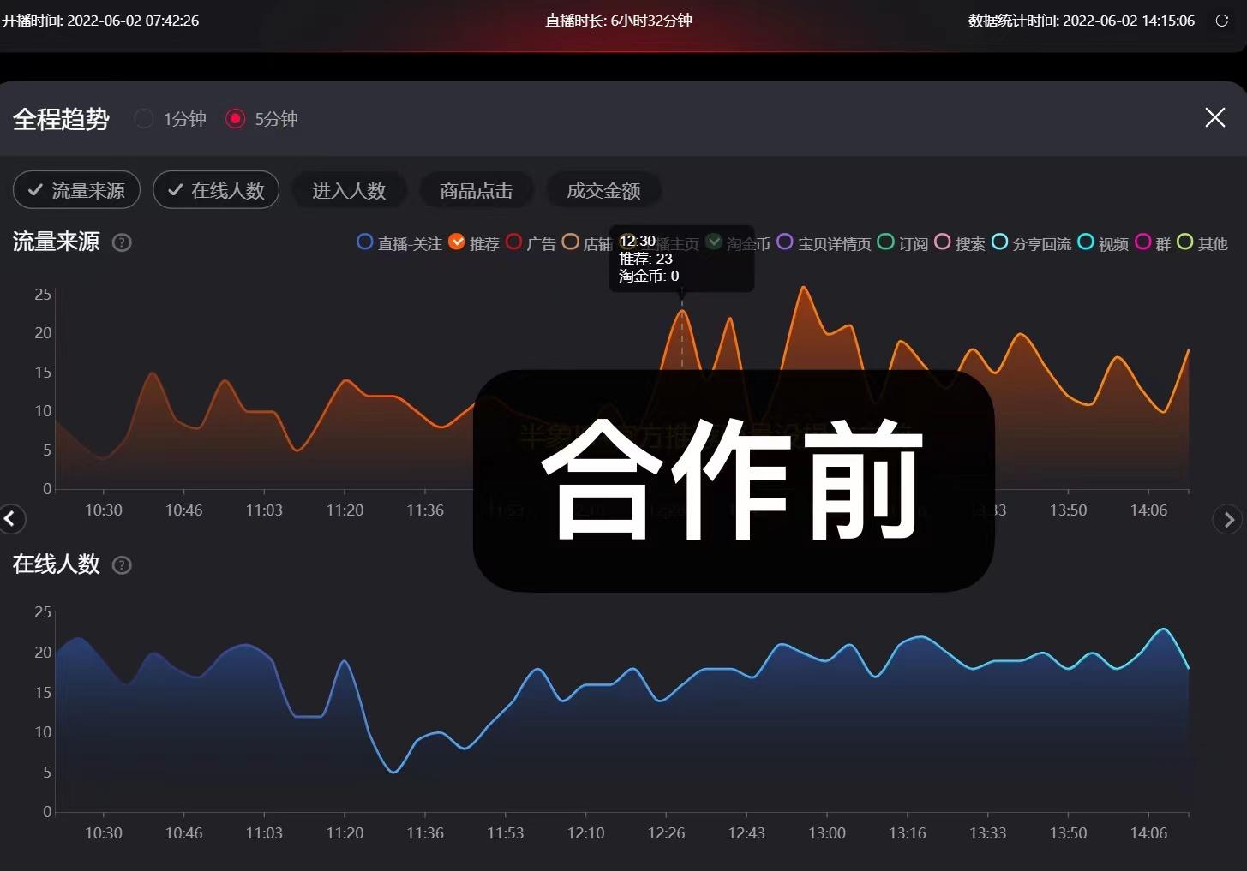Toggle 搜索 legend series
Screen dimensions: 1247x871
pyautogui.click(x=960, y=243)
